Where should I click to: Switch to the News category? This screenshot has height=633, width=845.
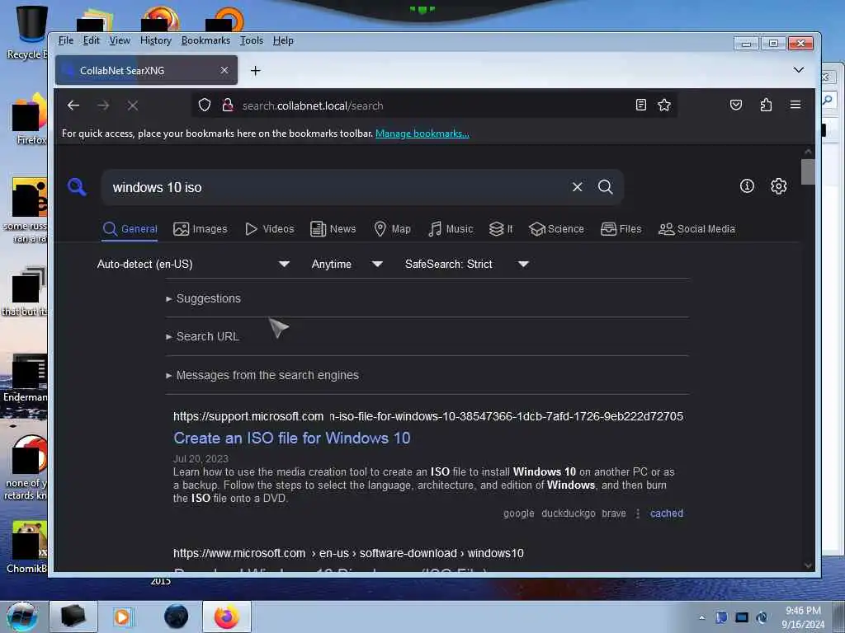point(333,229)
